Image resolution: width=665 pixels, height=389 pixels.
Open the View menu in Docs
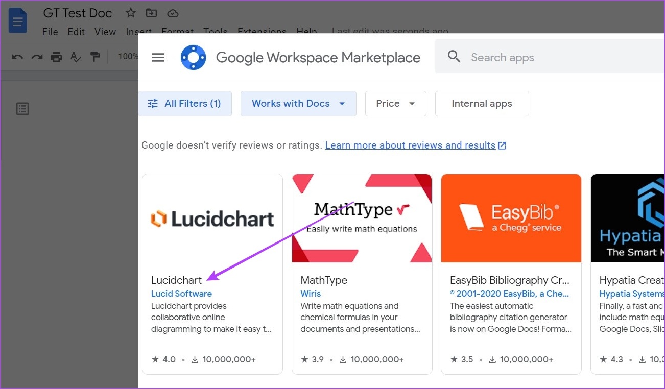tap(105, 32)
